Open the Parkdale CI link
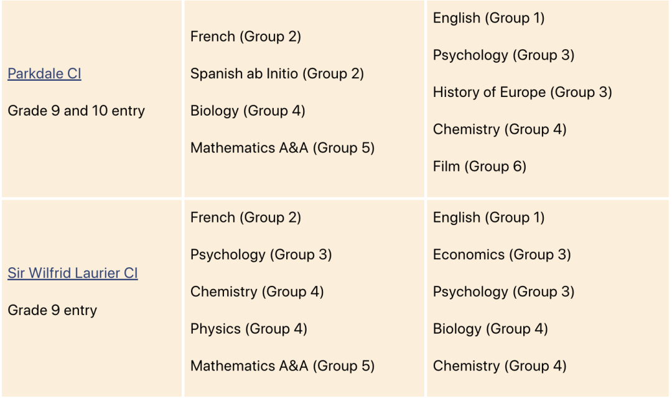 point(45,73)
